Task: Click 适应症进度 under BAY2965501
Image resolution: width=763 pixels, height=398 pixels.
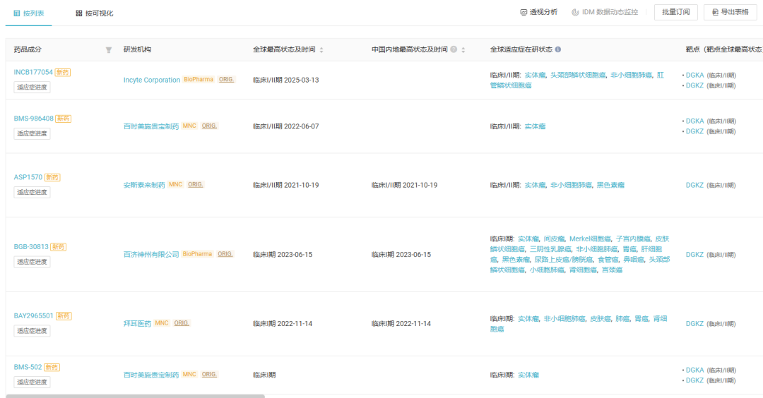Action: click(x=32, y=331)
